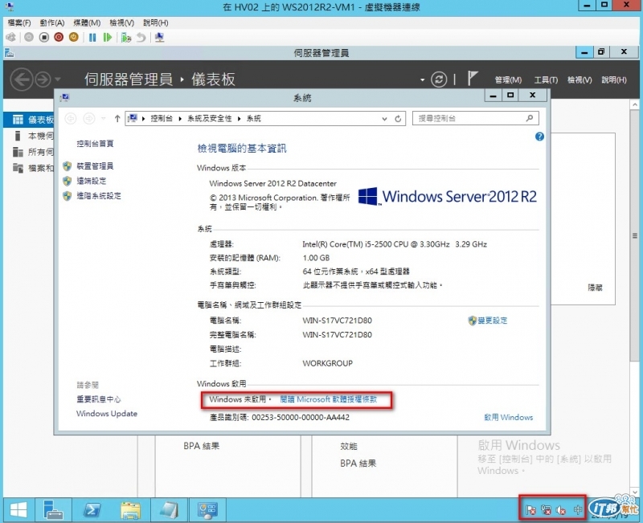The width and height of the screenshot is (643, 523).
Task: Click Action Center flag tray icon
Action: 530,509
